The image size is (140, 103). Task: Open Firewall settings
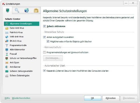[x=13, y=54]
